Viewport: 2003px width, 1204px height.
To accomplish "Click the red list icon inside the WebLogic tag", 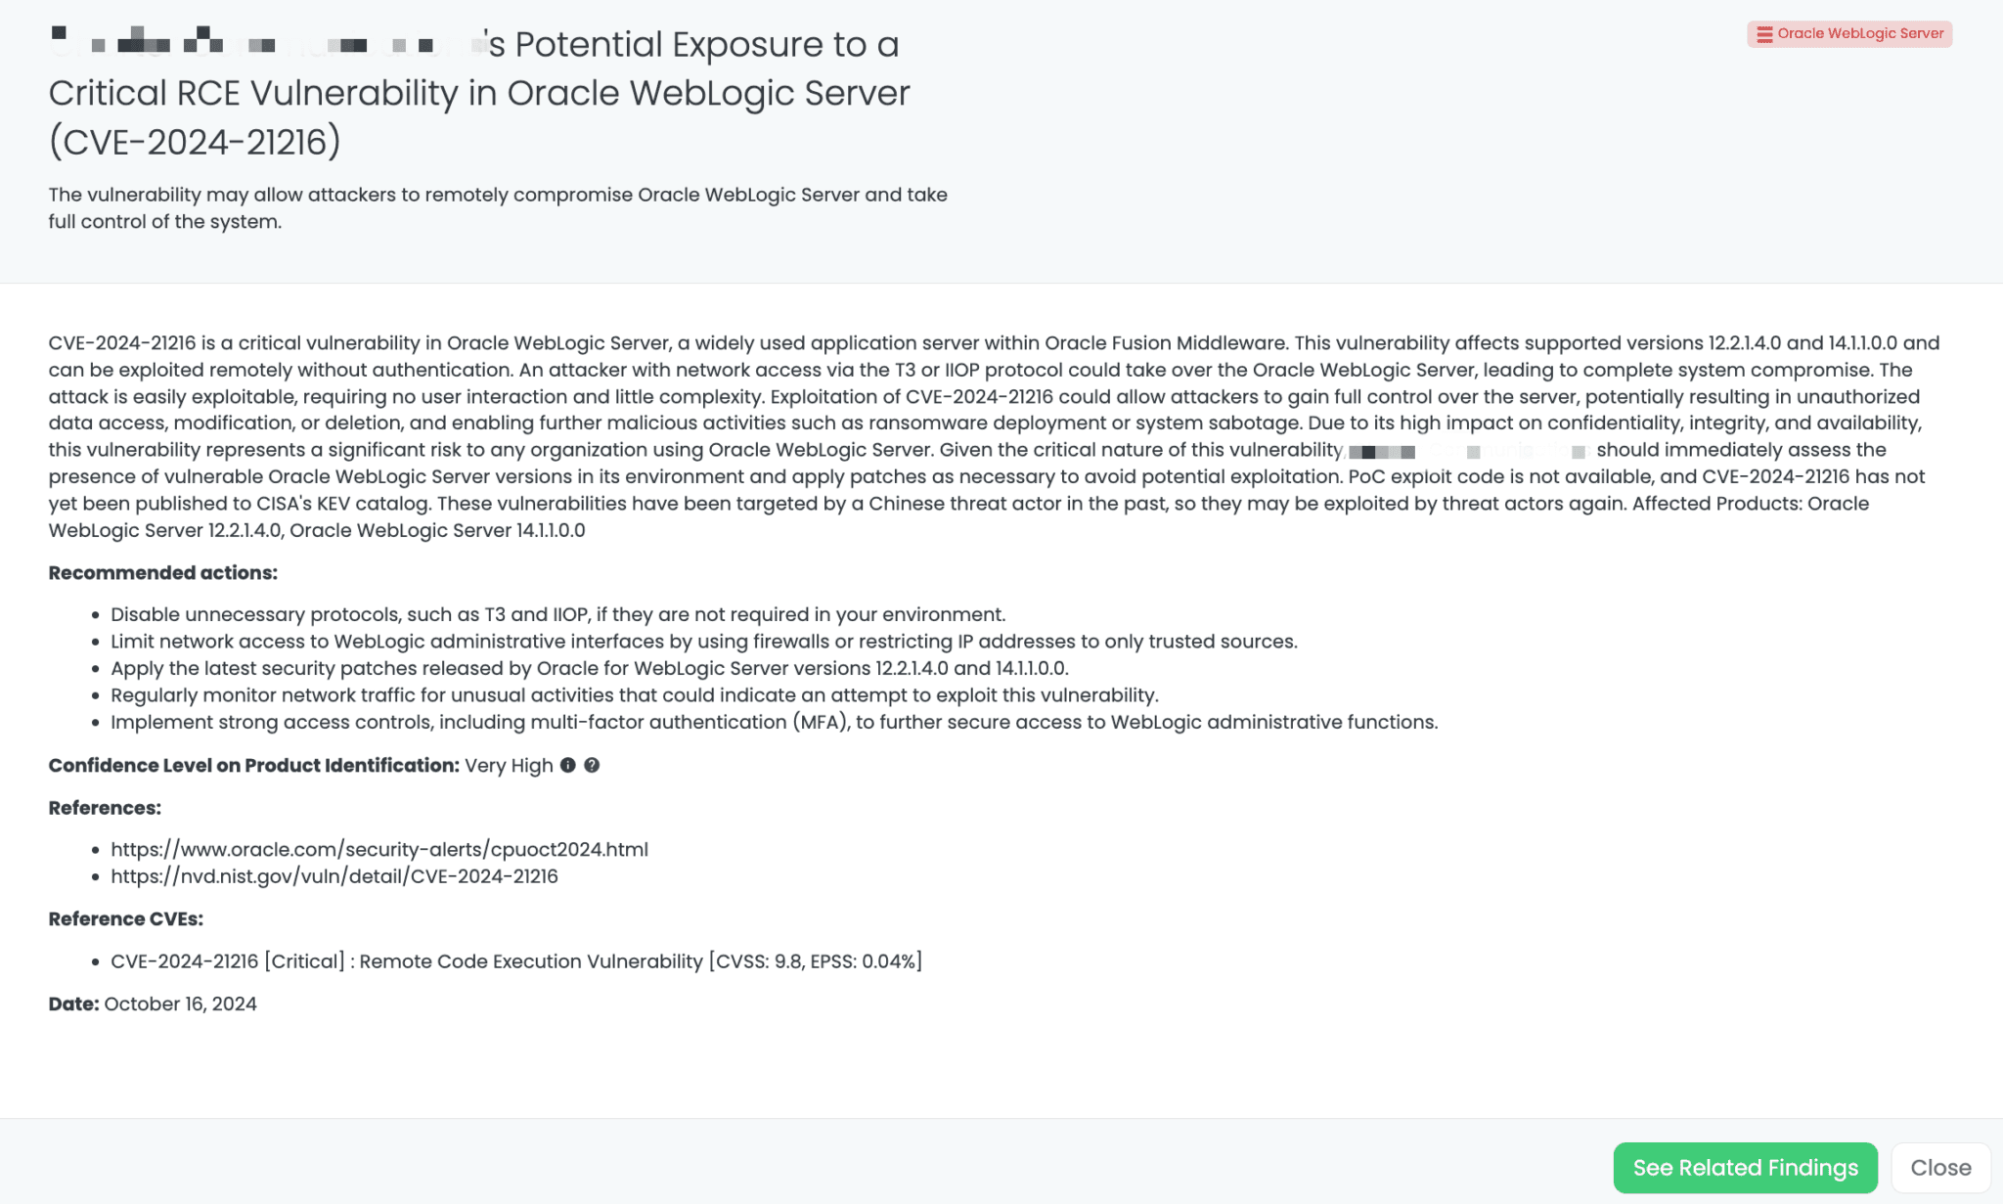I will point(1763,33).
